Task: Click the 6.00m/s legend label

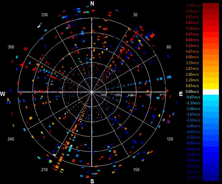Action: (192, 40)
